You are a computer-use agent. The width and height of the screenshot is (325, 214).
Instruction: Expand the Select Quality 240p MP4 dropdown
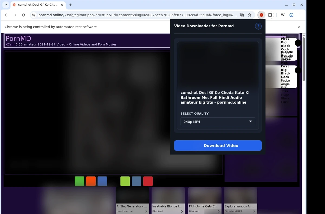[218, 122]
